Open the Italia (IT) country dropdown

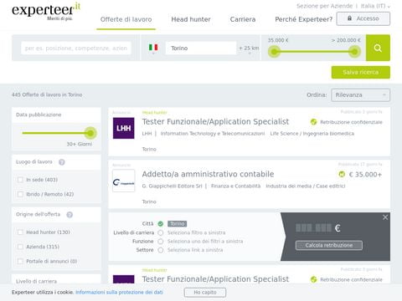375,6
